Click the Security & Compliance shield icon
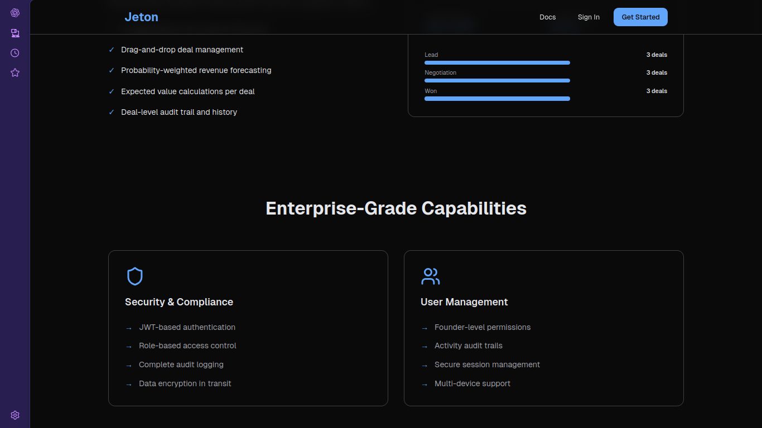762x428 pixels. 134,276
